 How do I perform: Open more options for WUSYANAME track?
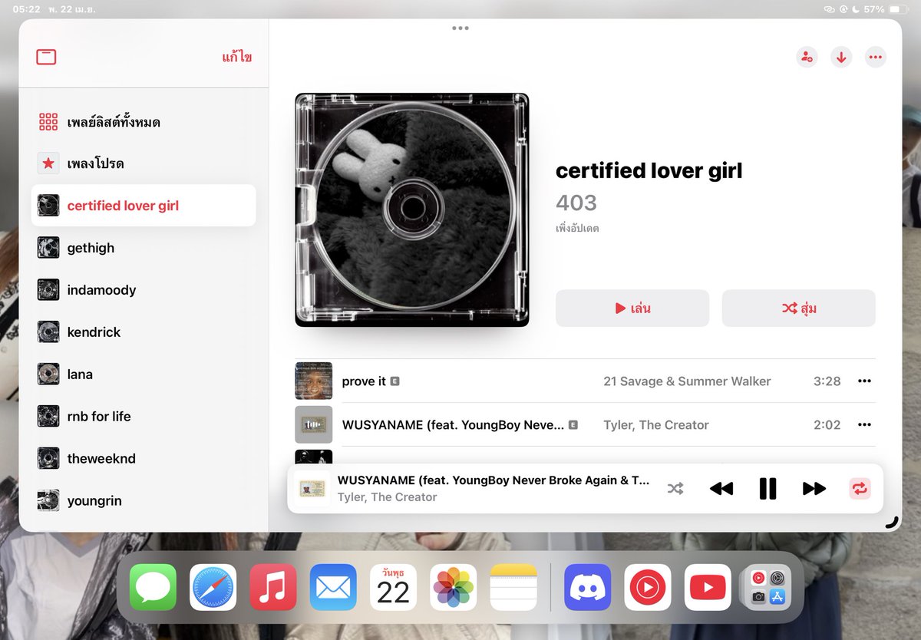point(865,425)
